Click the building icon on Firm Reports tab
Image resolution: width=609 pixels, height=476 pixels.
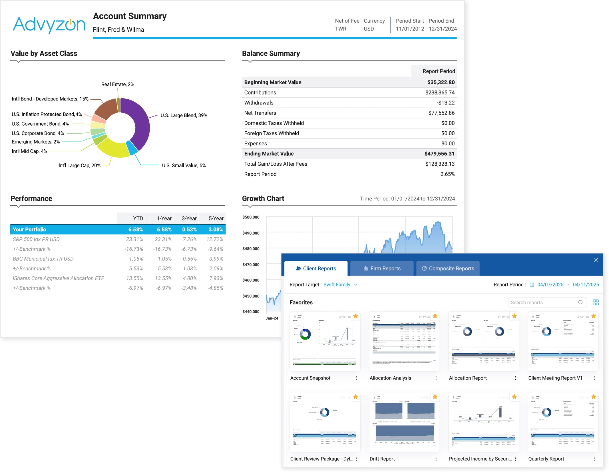click(x=365, y=268)
